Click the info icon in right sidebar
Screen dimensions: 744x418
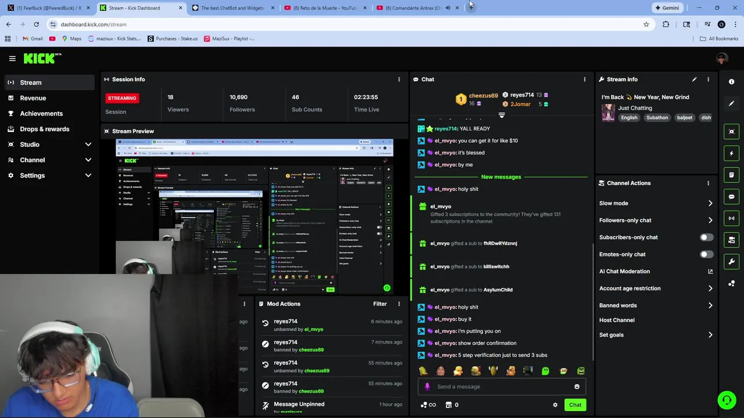(x=731, y=82)
